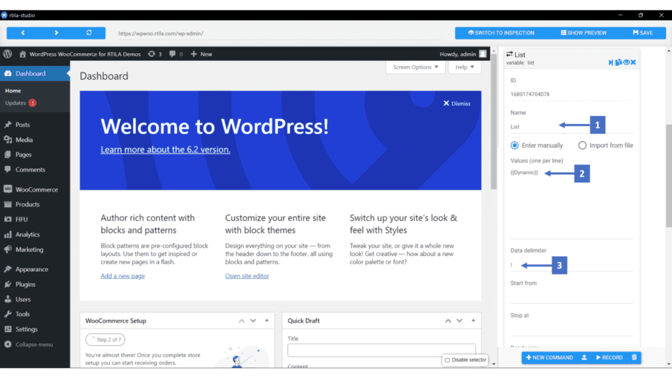Click the Users sidebar icon

click(8, 299)
